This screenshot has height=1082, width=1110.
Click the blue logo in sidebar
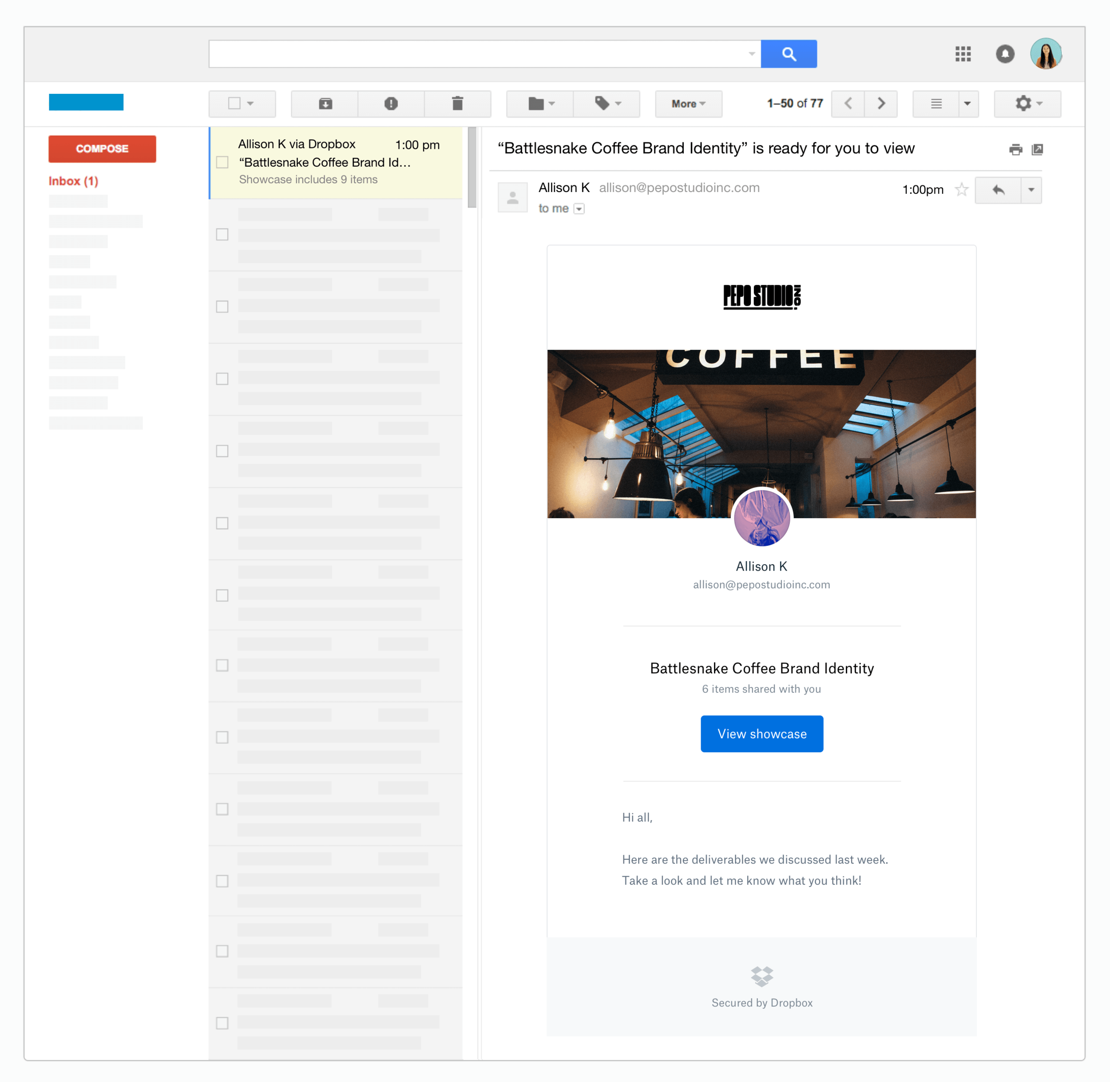point(86,102)
